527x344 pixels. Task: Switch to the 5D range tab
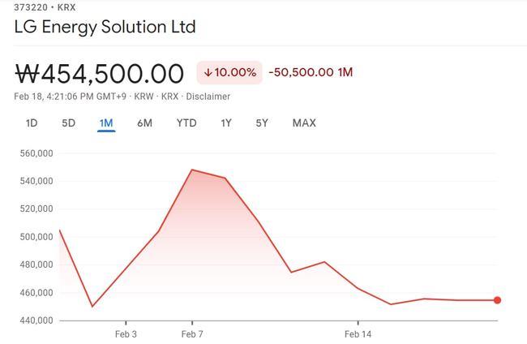pos(69,123)
